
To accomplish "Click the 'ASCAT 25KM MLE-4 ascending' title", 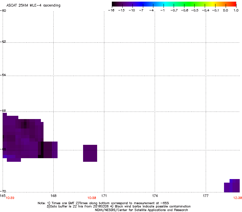I will [x=33, y=6].
